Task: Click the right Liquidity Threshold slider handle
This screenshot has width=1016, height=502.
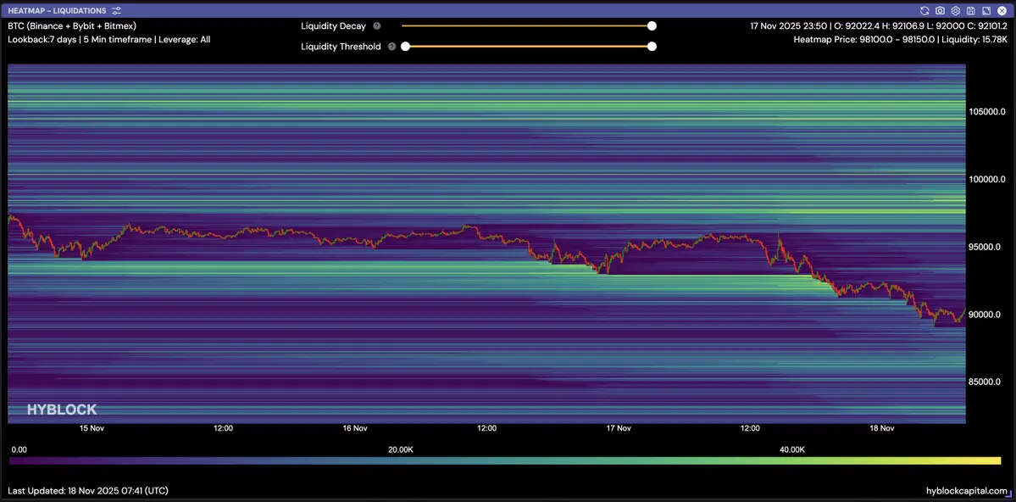Action: coord(652,47)
